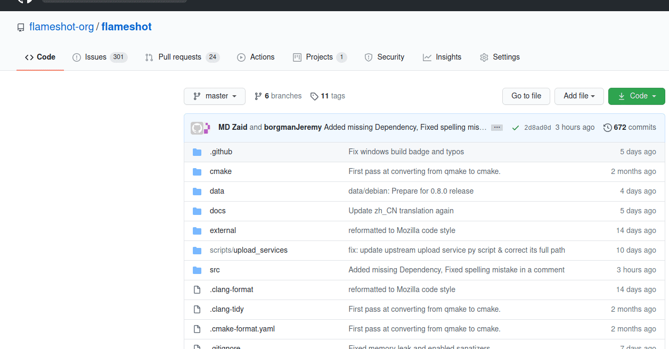Viewport: 669px width, 349px height.
Task: Click the src folder icon
Action: [197, 270]
